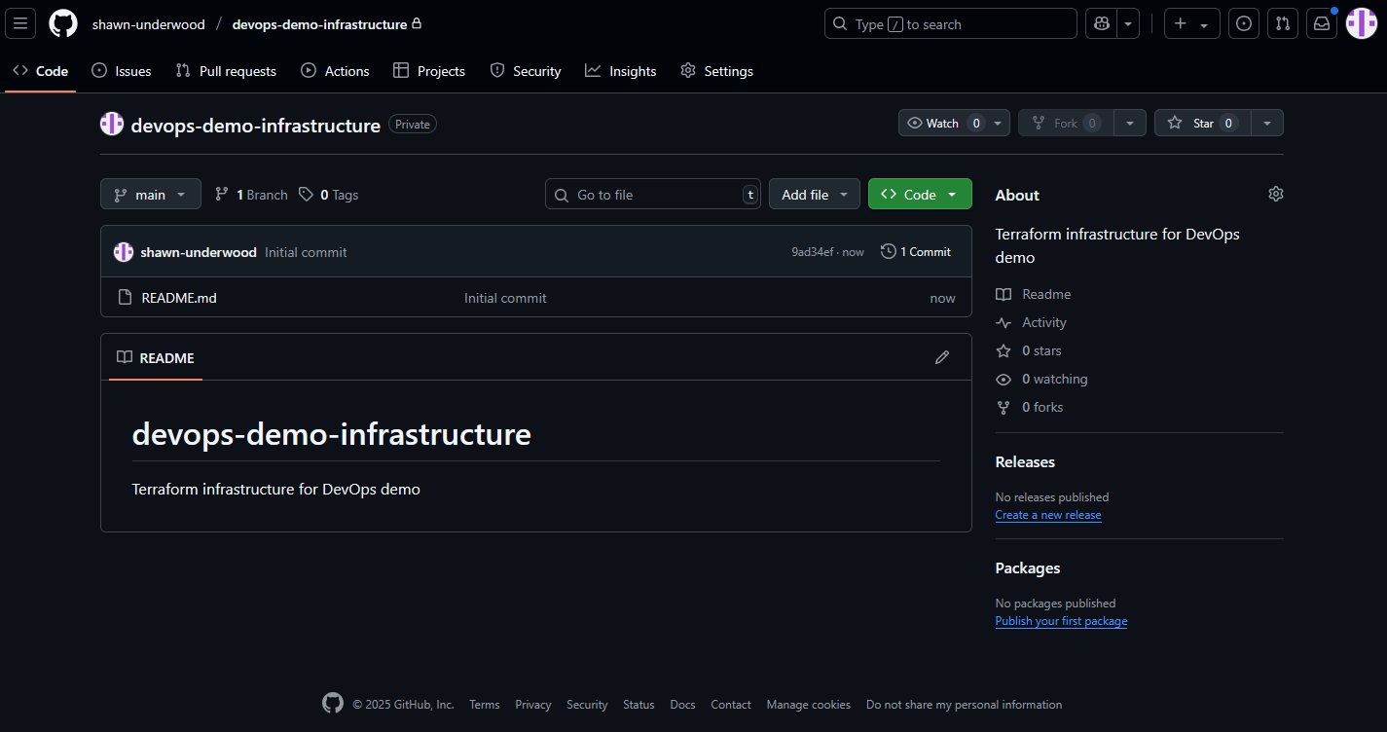Click 'Initial commit' in the README.md row
This screenshot has width=1387, height=732.
click(x=505, y=298)
